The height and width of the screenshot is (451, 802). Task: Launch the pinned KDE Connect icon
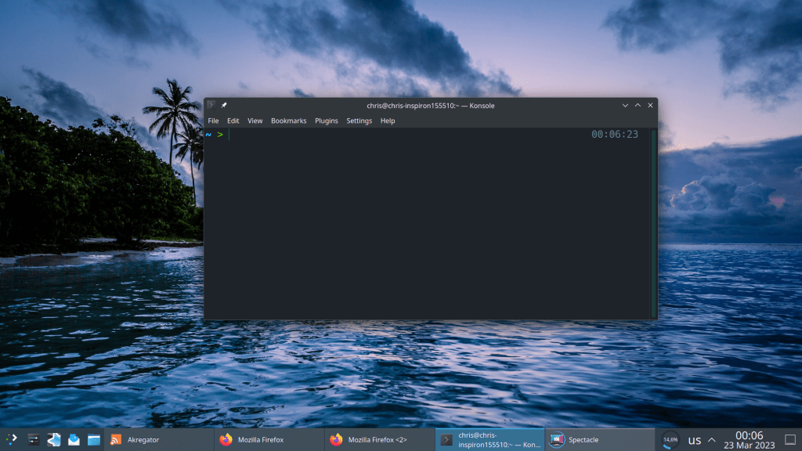point(53,440)
